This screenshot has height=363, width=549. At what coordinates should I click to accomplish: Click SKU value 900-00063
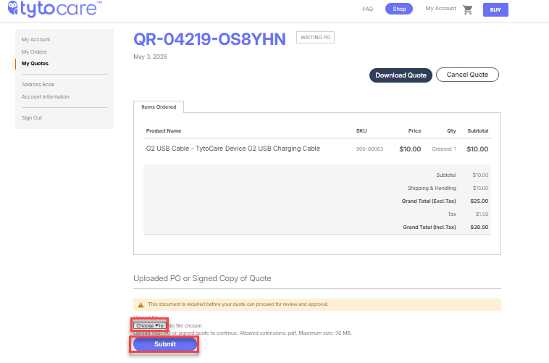(x=369, y=149)
